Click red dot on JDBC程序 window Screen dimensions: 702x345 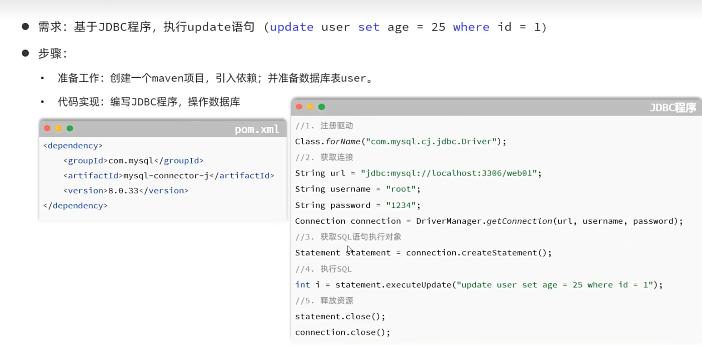[299, 107]
